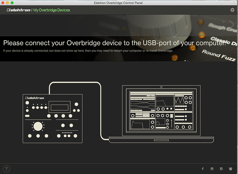This screenshot has height=174, width=238.
Task: Click the 'If your device is already connected' note
Action: (88, 51)
